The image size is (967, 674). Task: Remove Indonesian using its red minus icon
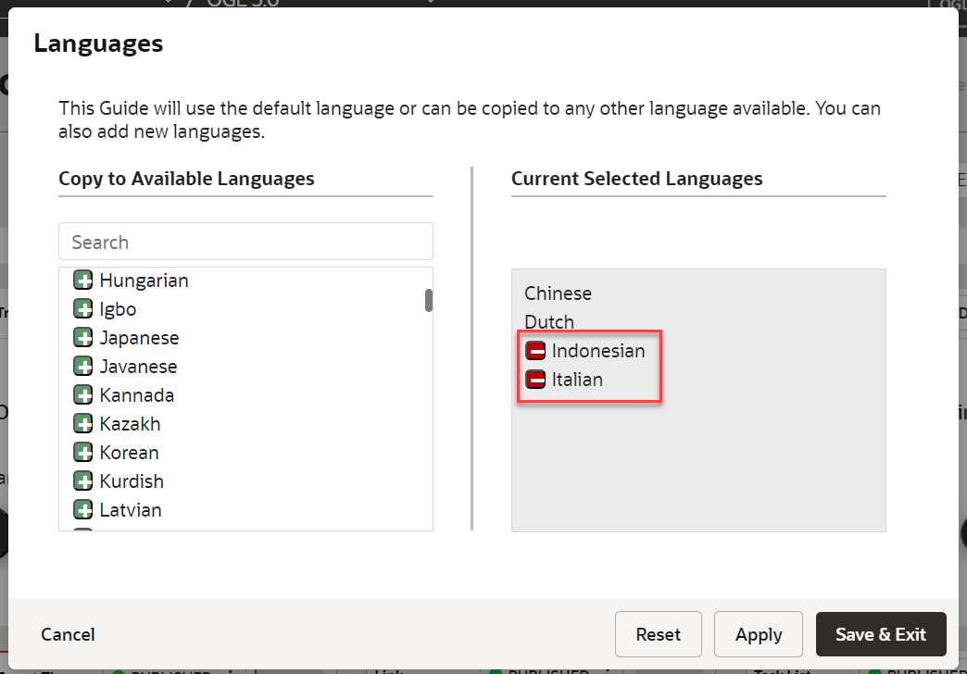click(x=534, y=350)
